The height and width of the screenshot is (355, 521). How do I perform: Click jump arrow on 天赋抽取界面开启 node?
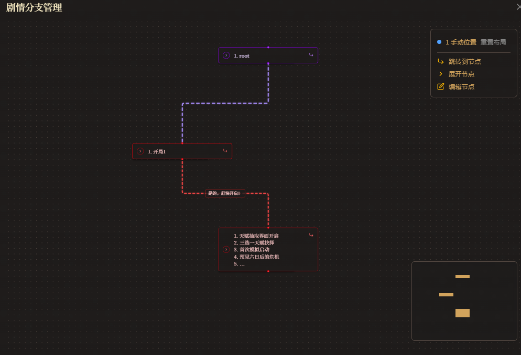[x=311, y=235]
